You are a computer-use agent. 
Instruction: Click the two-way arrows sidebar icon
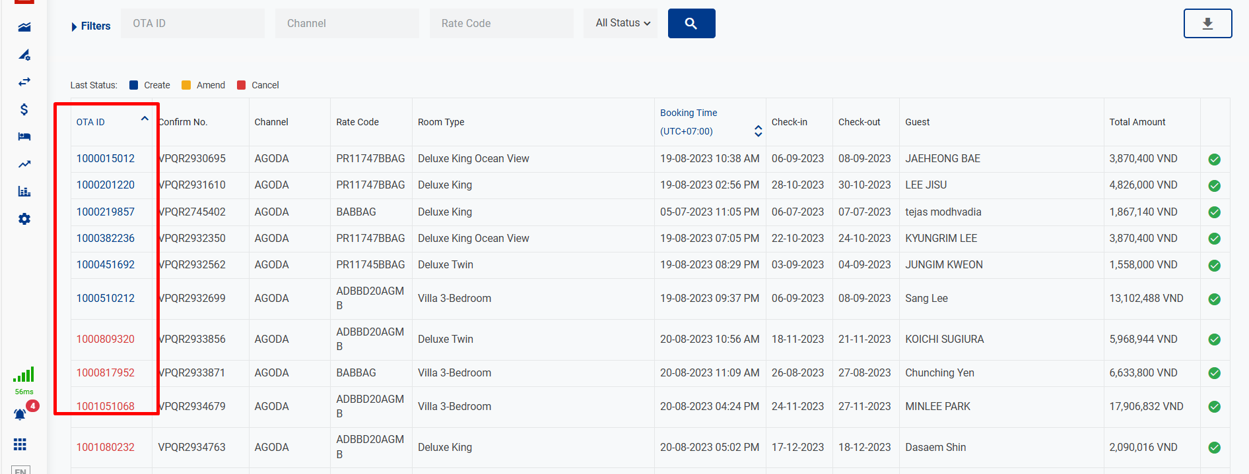click(x=24, y=82)
